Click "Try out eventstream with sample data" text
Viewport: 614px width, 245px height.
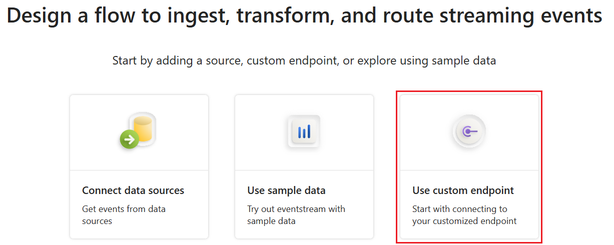tap(296, 214)
